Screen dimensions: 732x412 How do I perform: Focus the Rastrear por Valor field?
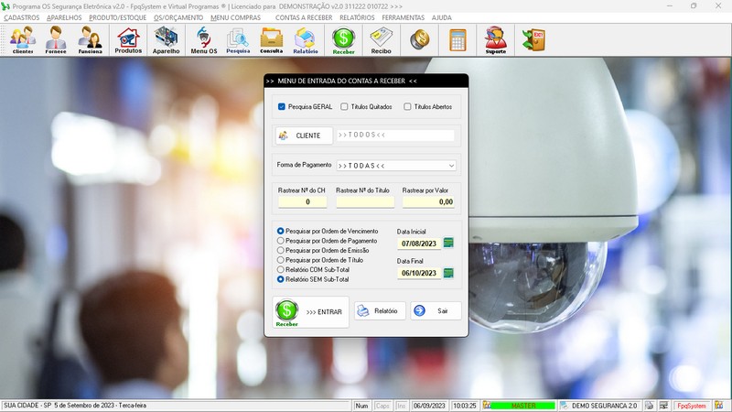[428, 201]
